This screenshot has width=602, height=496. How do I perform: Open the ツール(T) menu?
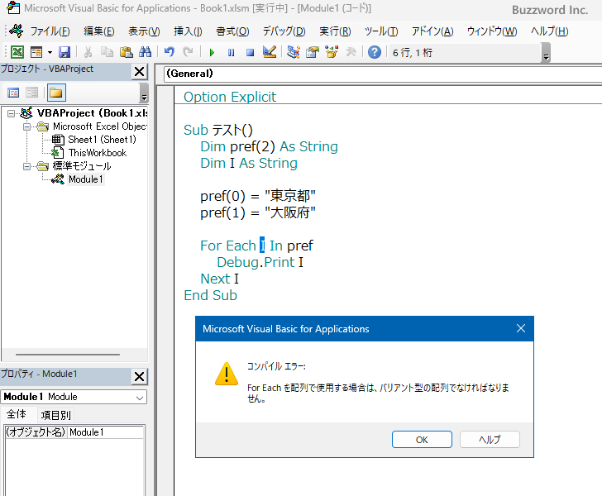coord(381,31)
